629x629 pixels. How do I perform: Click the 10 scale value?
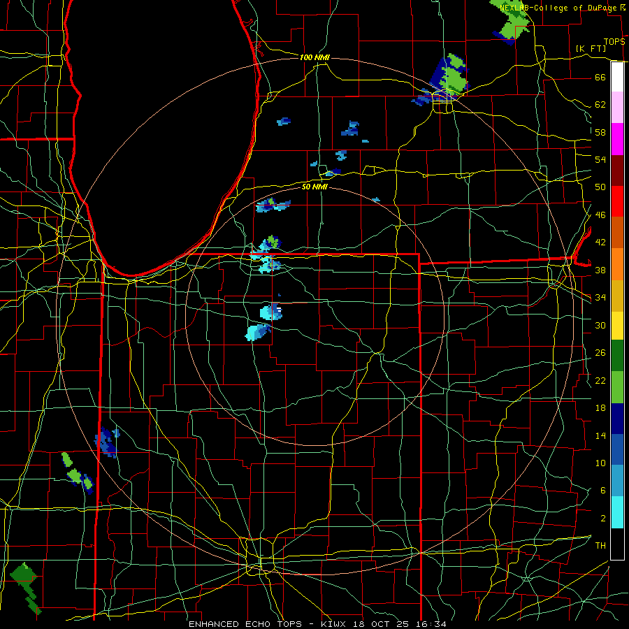coord(600,463)
